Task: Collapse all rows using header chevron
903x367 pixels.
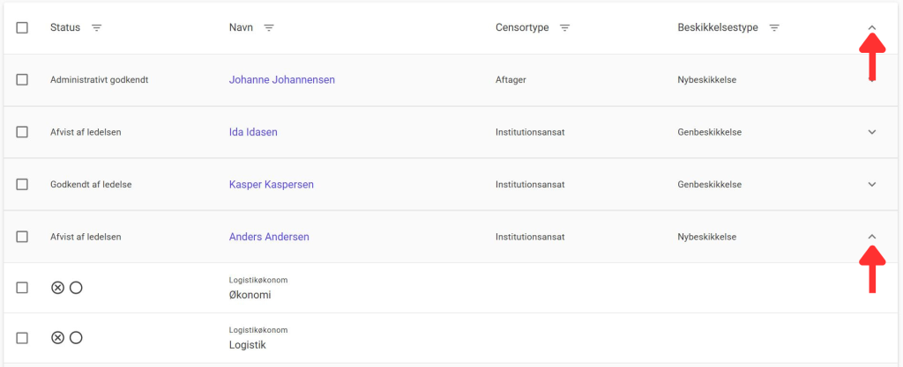Action: pos(872,28)
